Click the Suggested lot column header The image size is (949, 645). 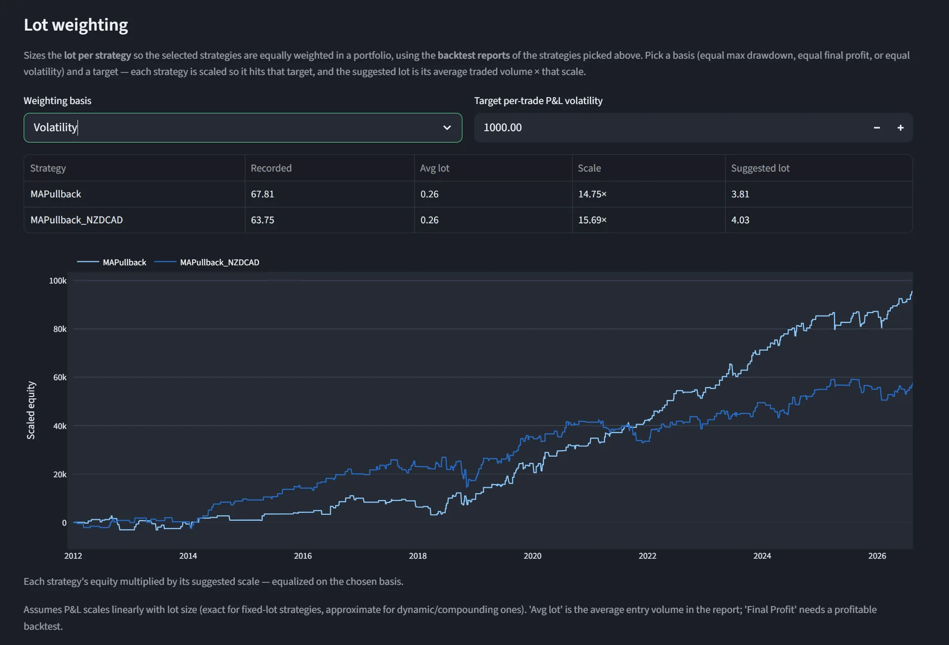point(819,168)
